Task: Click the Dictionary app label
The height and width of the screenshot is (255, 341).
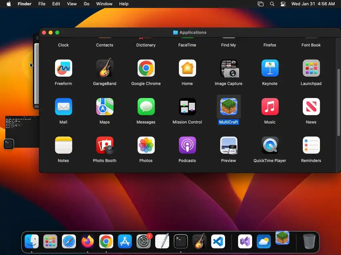Action: pyautogui.click(x=146, y=45)
